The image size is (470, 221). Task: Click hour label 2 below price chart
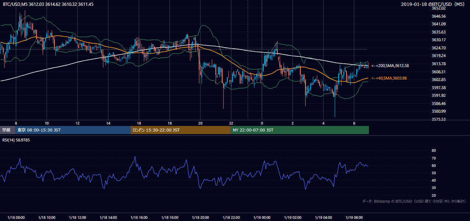292,123
